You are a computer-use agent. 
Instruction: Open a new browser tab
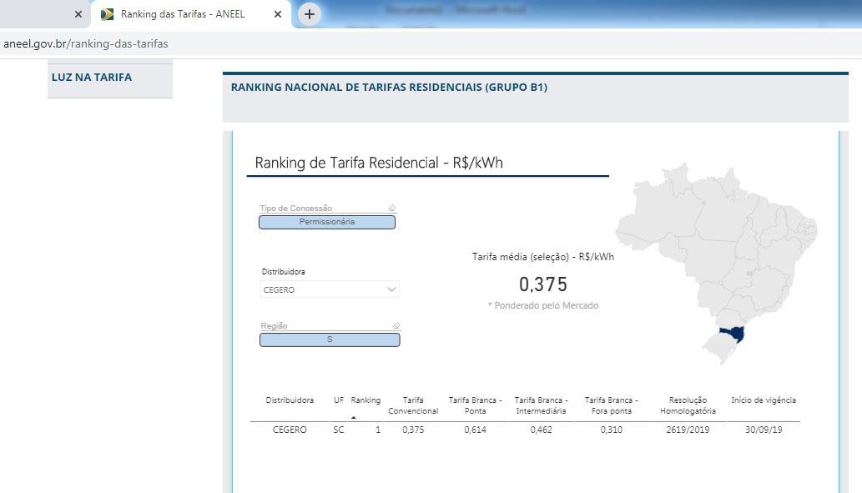coord(310,14)
